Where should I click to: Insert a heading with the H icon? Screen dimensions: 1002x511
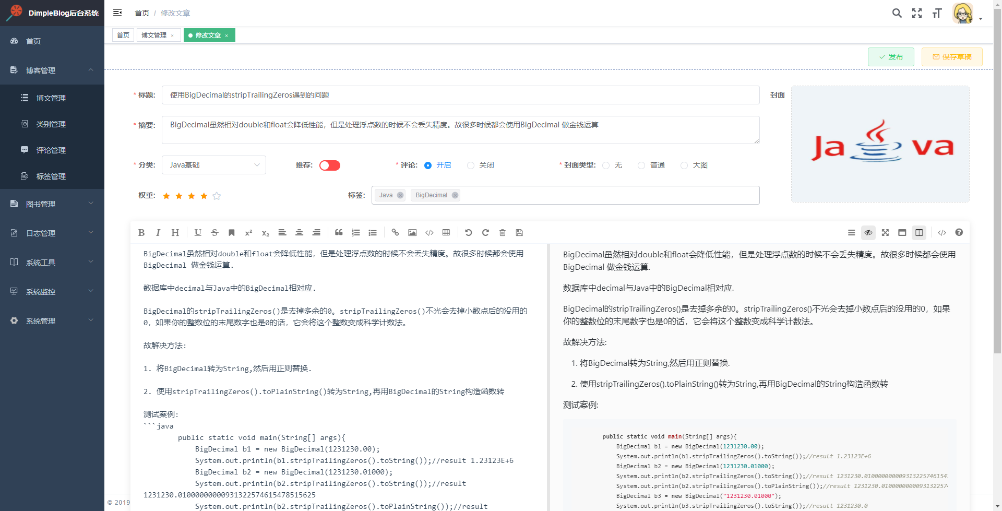175,233
